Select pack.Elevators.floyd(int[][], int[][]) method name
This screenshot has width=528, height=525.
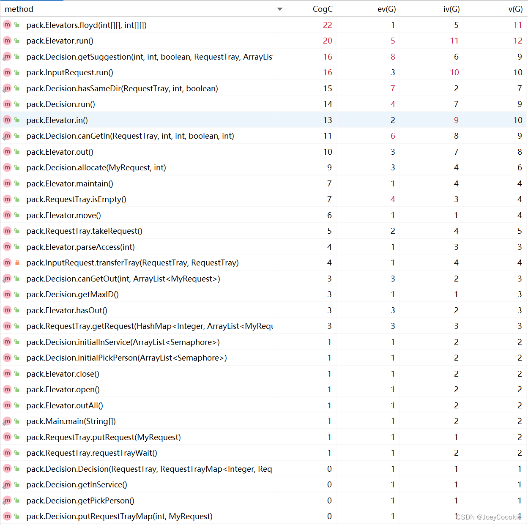tap(86, 25)
